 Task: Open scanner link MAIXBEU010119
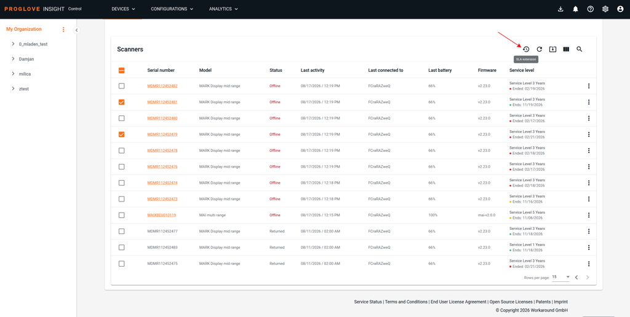[x=162, y=215]
